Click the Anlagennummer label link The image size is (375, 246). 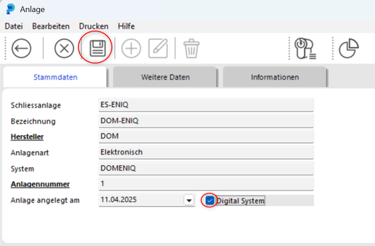click(x=40, y=184)
